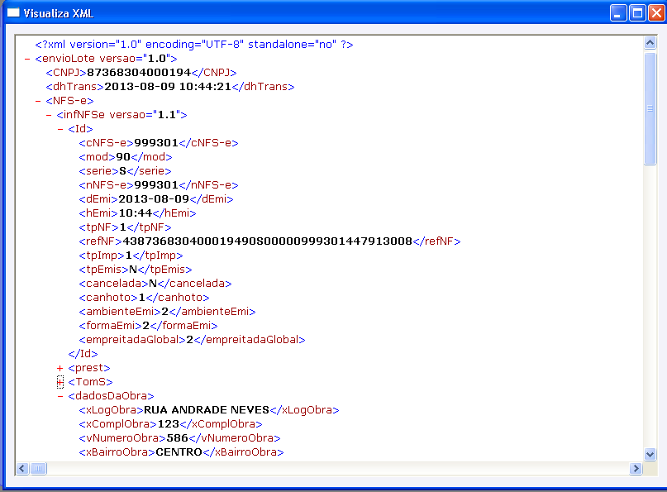Click the xml version declaration line

tap(194, 45)
